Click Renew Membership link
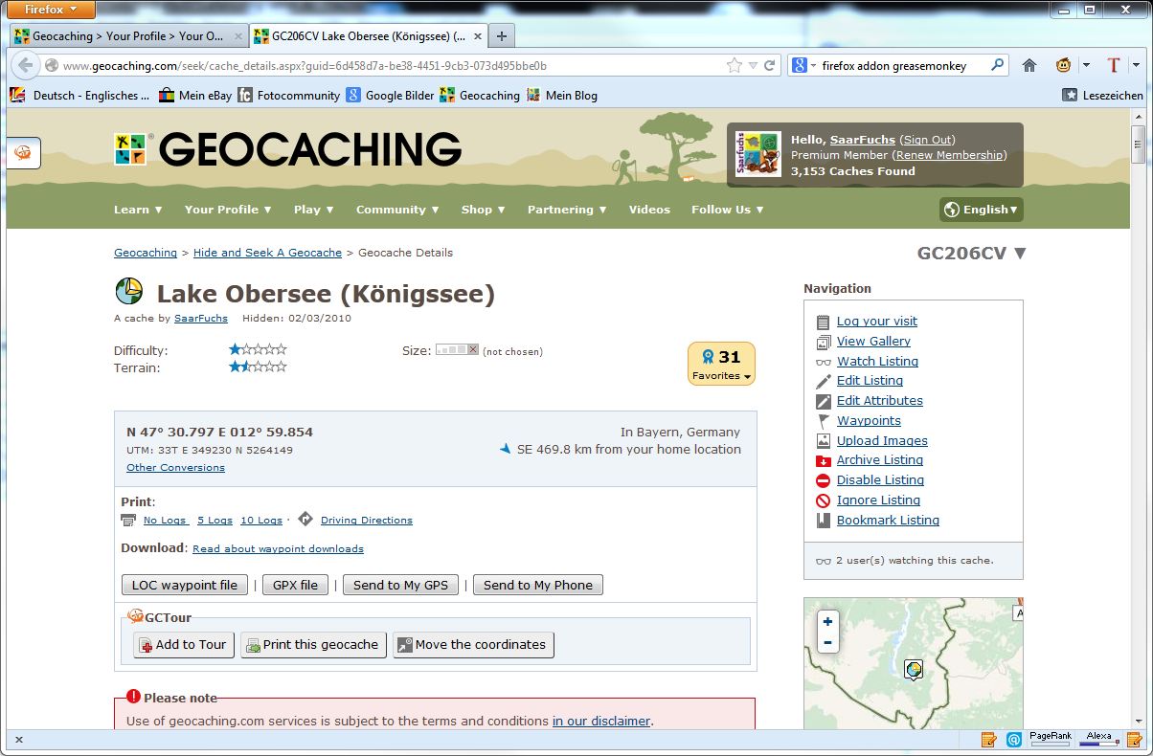Viewport: 1153px width, 756px height. [x=950, y=155]
